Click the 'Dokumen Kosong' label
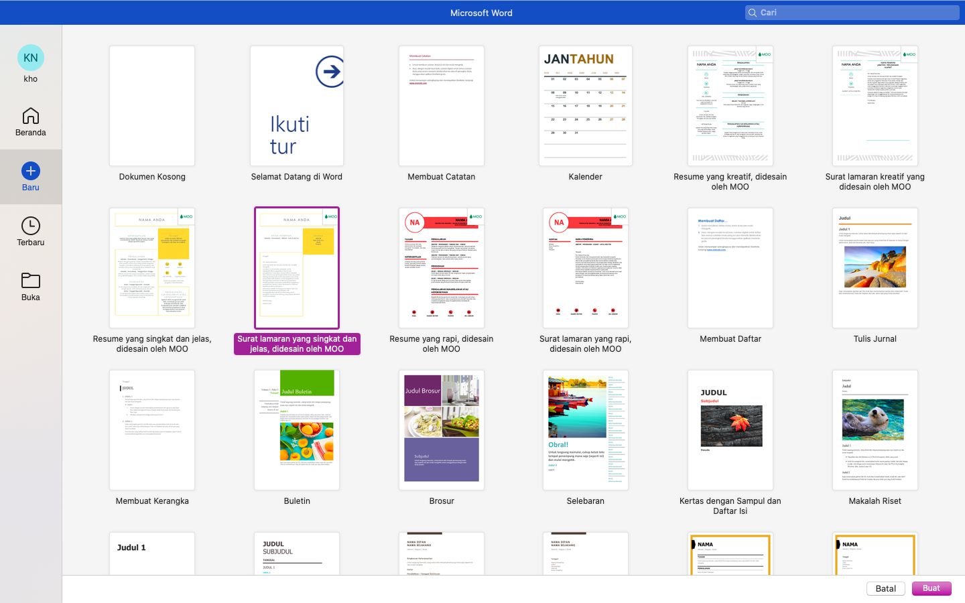 (x=152, y=177)
